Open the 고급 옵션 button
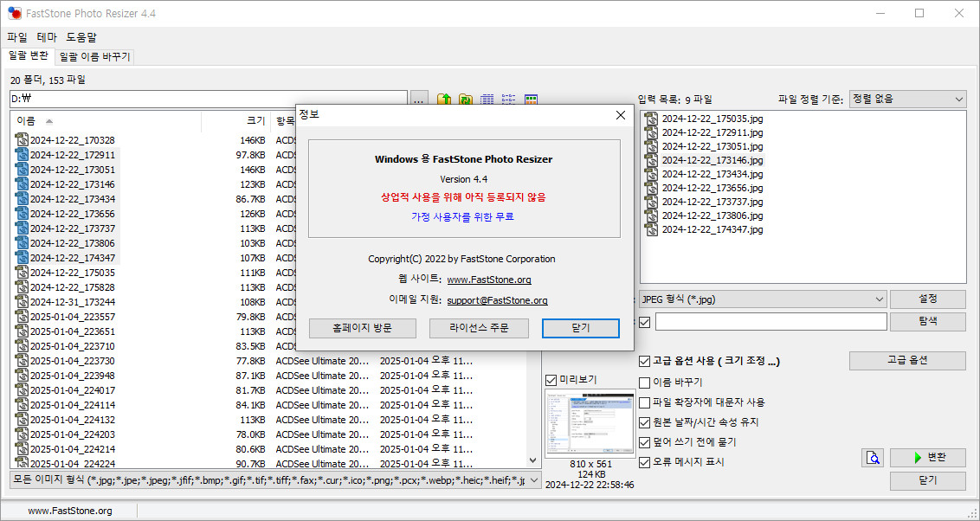This screenshot has height=521, width=980. click(907, 360)
